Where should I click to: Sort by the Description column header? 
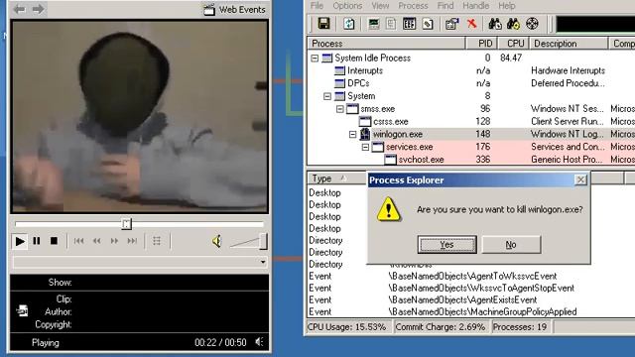coord(569,44)
